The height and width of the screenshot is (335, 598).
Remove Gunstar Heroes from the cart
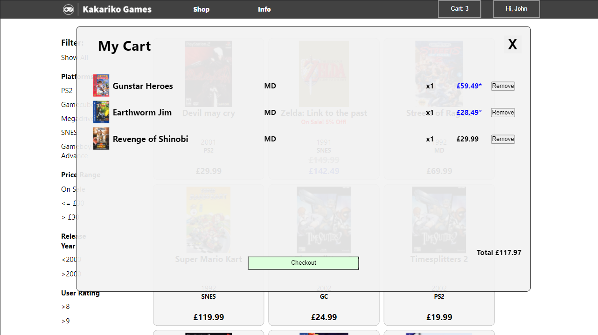pos(503,86)
